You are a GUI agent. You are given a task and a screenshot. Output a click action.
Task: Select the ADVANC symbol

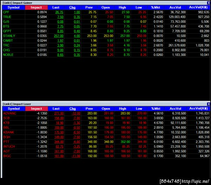click(x=10, y=113)
